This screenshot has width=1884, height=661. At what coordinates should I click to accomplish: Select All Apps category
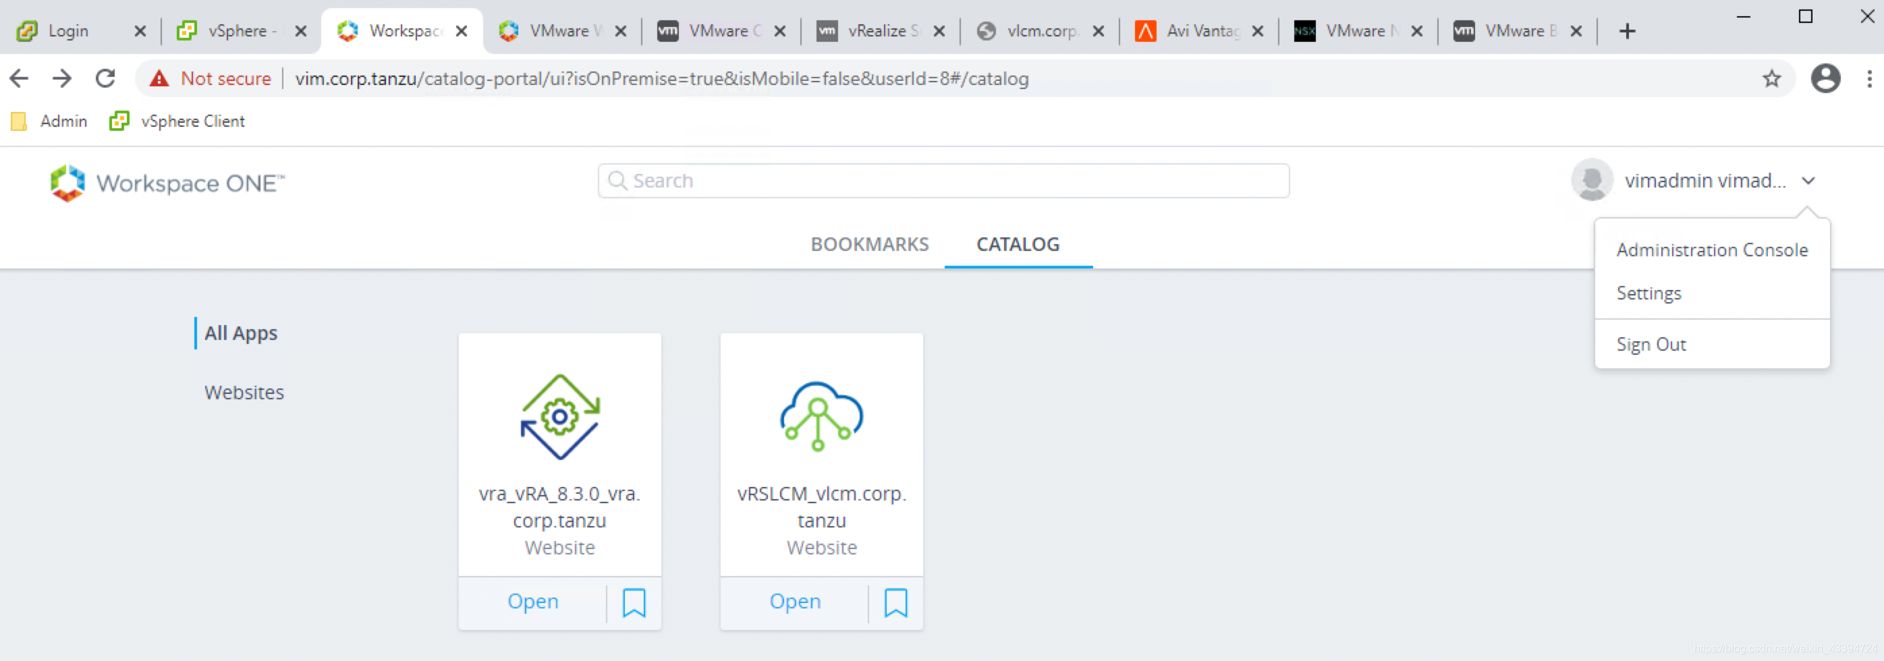tap(241, 333)
